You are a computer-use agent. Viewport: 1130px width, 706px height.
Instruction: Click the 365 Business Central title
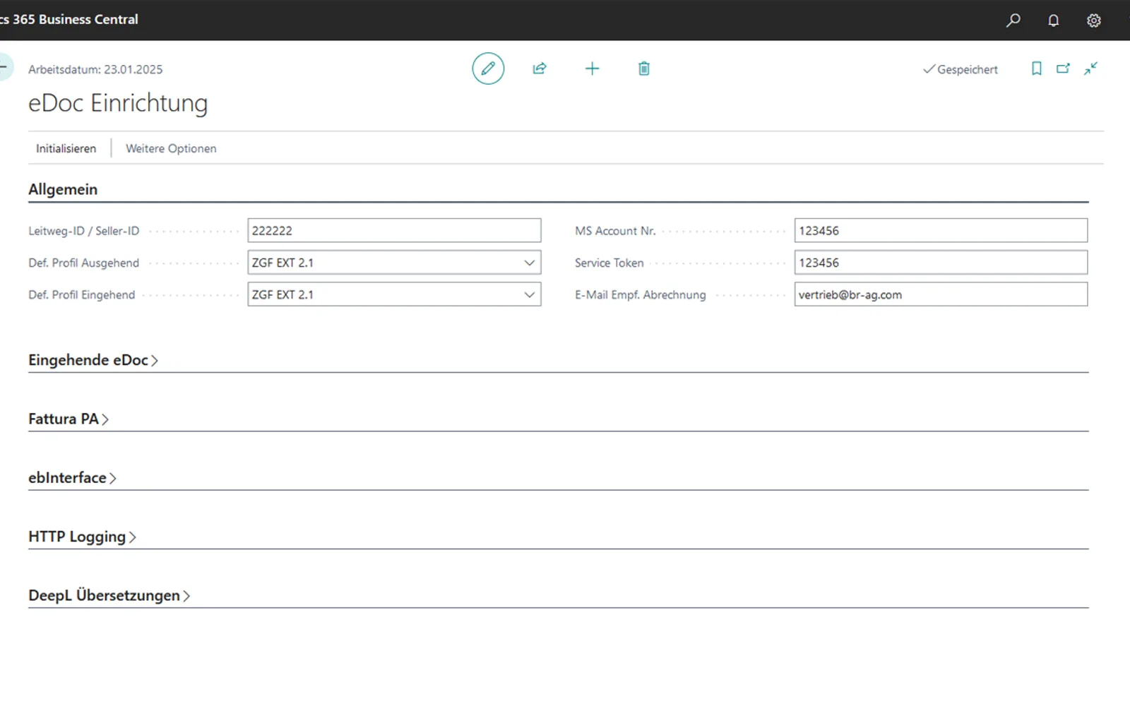[76, 19]
